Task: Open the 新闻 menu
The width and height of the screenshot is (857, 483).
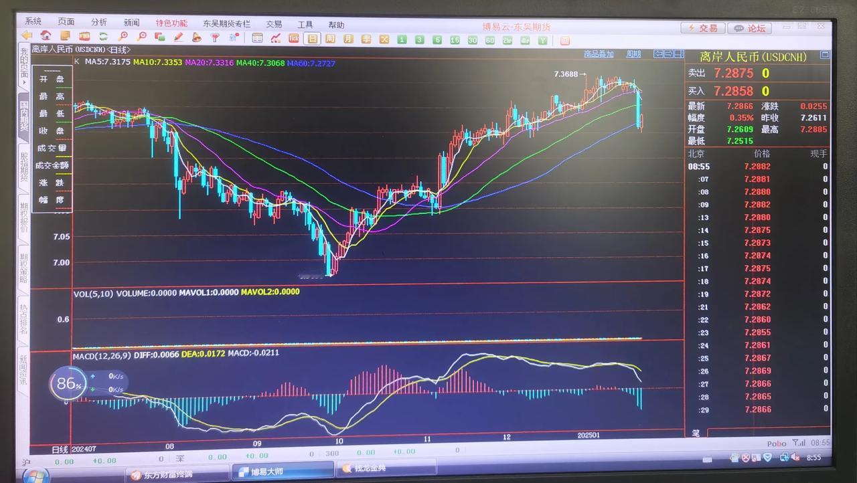Action: coord(131,23)
